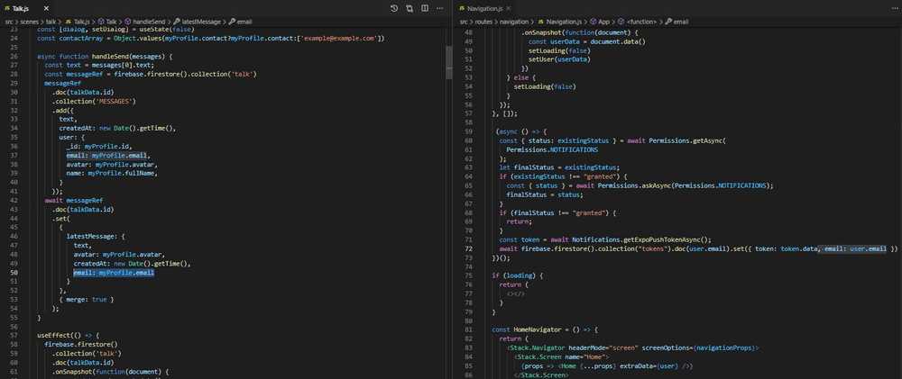Open more actions menu in right editor group

pos(895,9)
